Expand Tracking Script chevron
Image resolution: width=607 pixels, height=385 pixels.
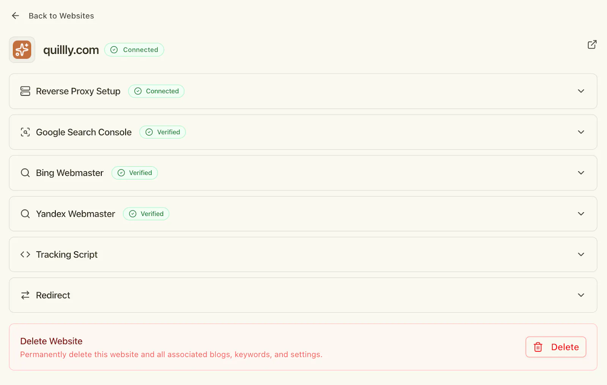(x=581, y=254)
